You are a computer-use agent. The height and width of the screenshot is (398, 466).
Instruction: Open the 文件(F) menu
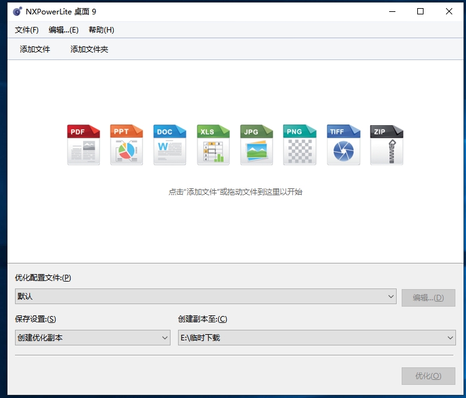(27, 30)
